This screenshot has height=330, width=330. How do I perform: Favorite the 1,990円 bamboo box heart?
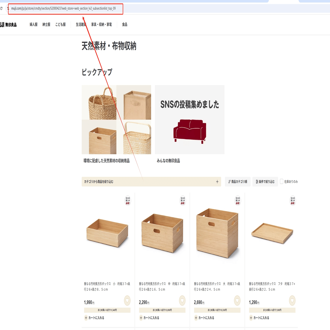point(127,301)
